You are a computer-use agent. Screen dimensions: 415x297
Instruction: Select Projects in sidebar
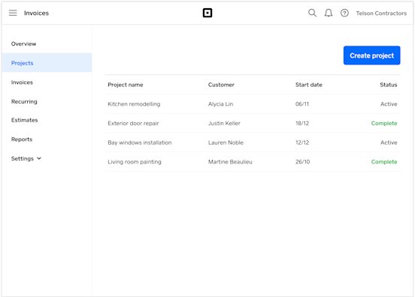click(47, 63)
